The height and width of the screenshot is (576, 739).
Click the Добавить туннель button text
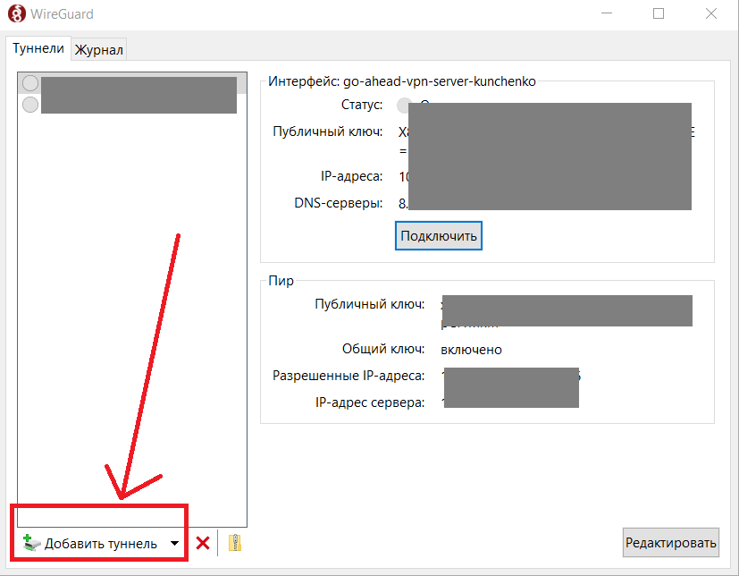101,543
